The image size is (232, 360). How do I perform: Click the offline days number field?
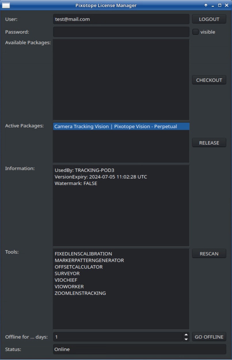point(117,337)
